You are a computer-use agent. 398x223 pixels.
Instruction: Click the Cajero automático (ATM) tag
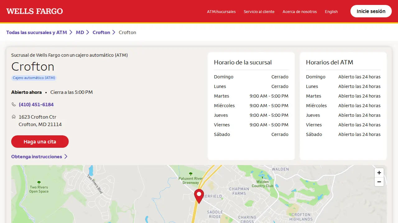tap(34, 78)
